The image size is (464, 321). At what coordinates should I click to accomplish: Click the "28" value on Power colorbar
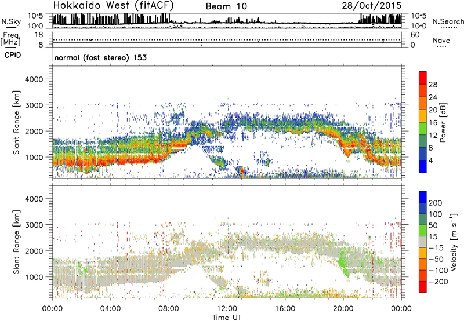433,85
